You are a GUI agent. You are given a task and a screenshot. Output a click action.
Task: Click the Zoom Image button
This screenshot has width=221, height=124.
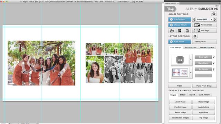(x=180, y=102)
